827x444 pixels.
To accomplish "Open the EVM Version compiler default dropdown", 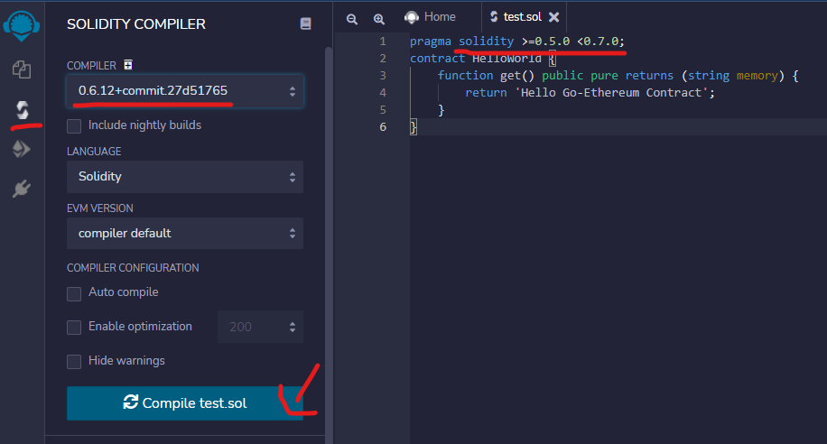I will pyautogui.click(x=185, y=233).
